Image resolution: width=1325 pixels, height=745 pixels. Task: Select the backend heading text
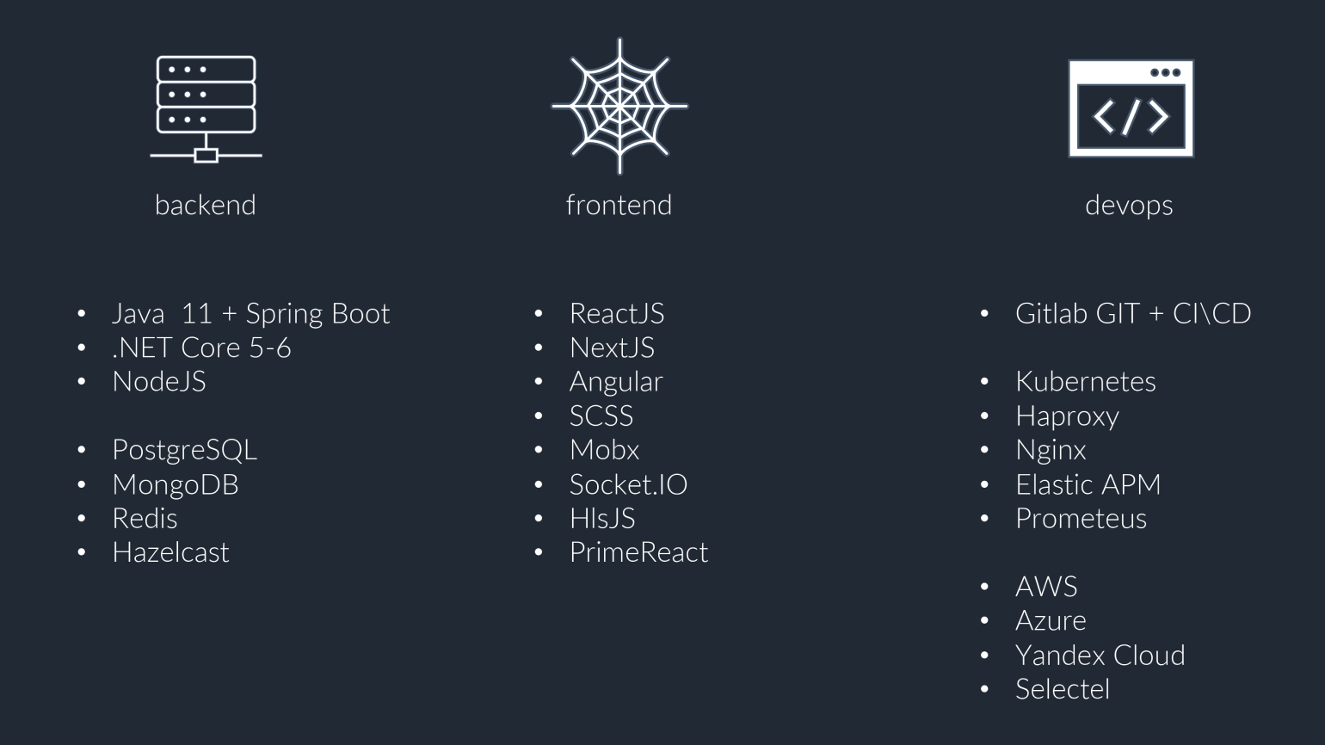click(x=206, y=205)
